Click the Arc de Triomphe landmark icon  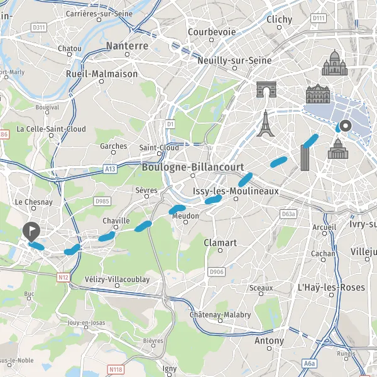tap(266, 89)
